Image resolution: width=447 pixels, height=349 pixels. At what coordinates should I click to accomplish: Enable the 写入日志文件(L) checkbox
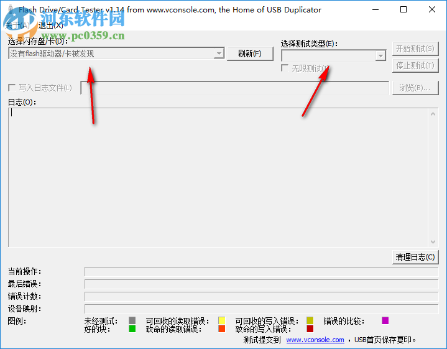tap(12, 88)
